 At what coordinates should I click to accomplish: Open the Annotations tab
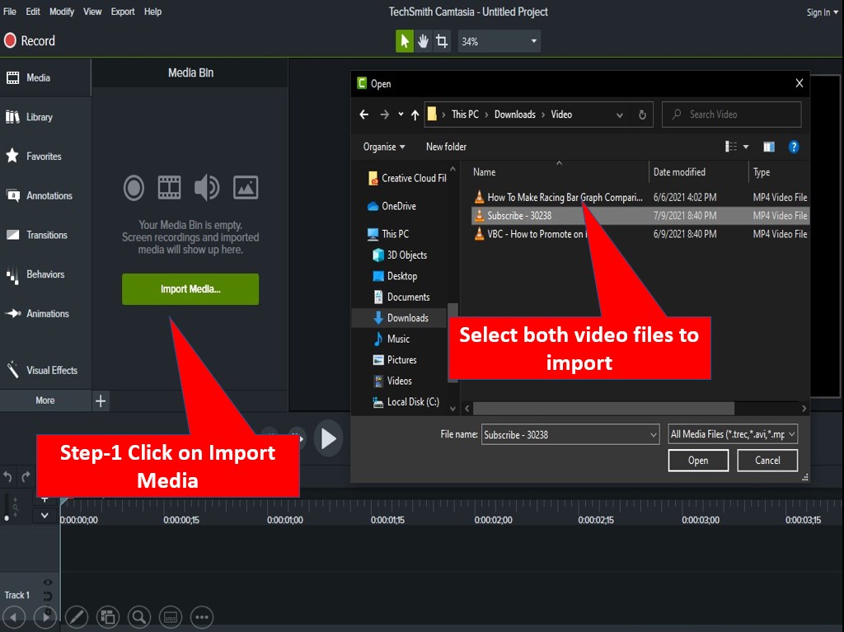point(45,195)
